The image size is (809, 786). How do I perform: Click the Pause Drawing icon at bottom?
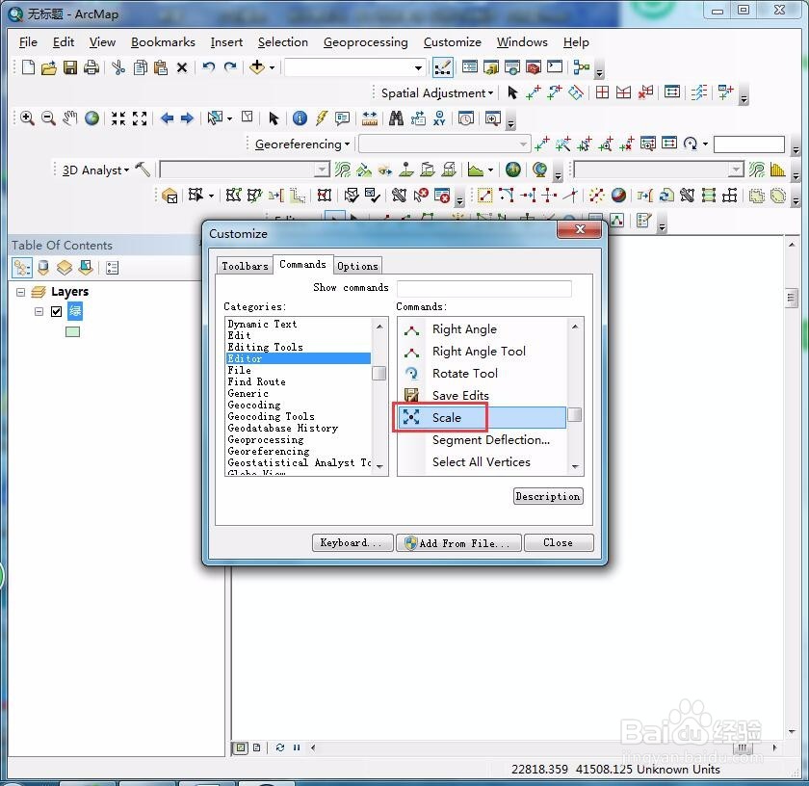(x=297, y=747)
